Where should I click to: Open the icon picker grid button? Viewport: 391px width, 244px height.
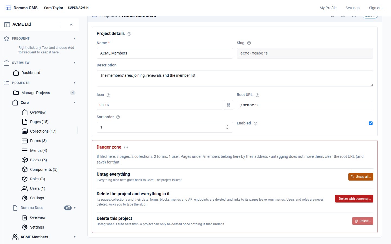(x=229, y=105)
